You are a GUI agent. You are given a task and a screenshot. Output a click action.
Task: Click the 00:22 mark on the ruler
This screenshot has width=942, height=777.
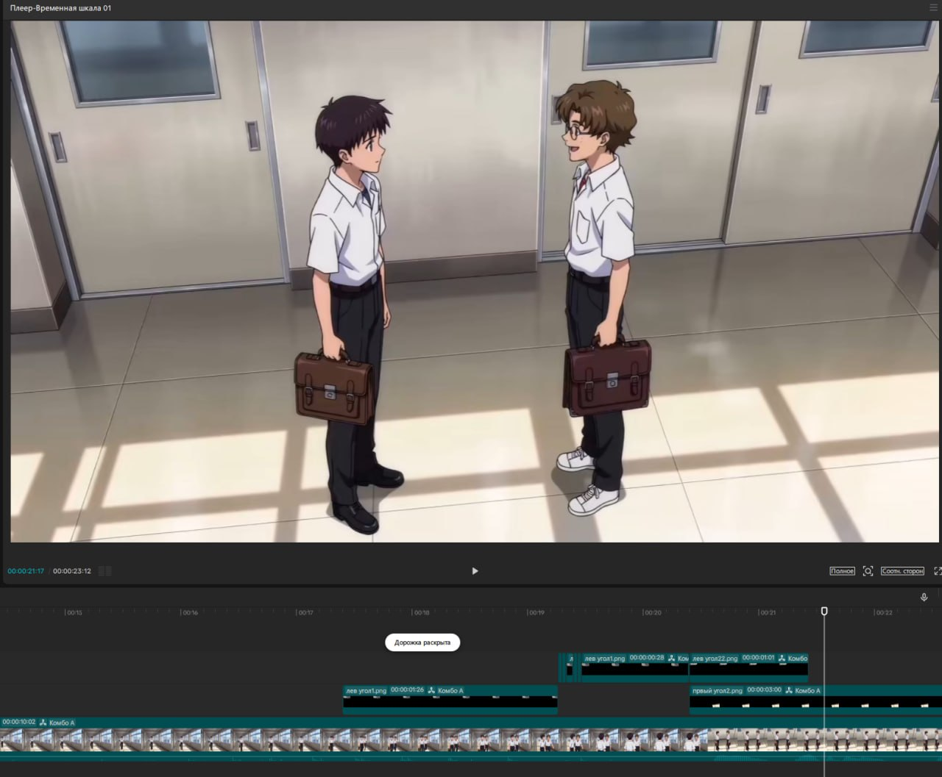click(x=883, y=612)
